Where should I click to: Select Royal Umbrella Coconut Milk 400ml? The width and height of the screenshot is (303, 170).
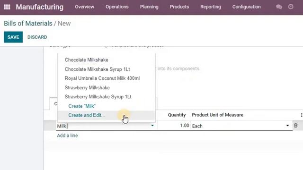(102, 78)
